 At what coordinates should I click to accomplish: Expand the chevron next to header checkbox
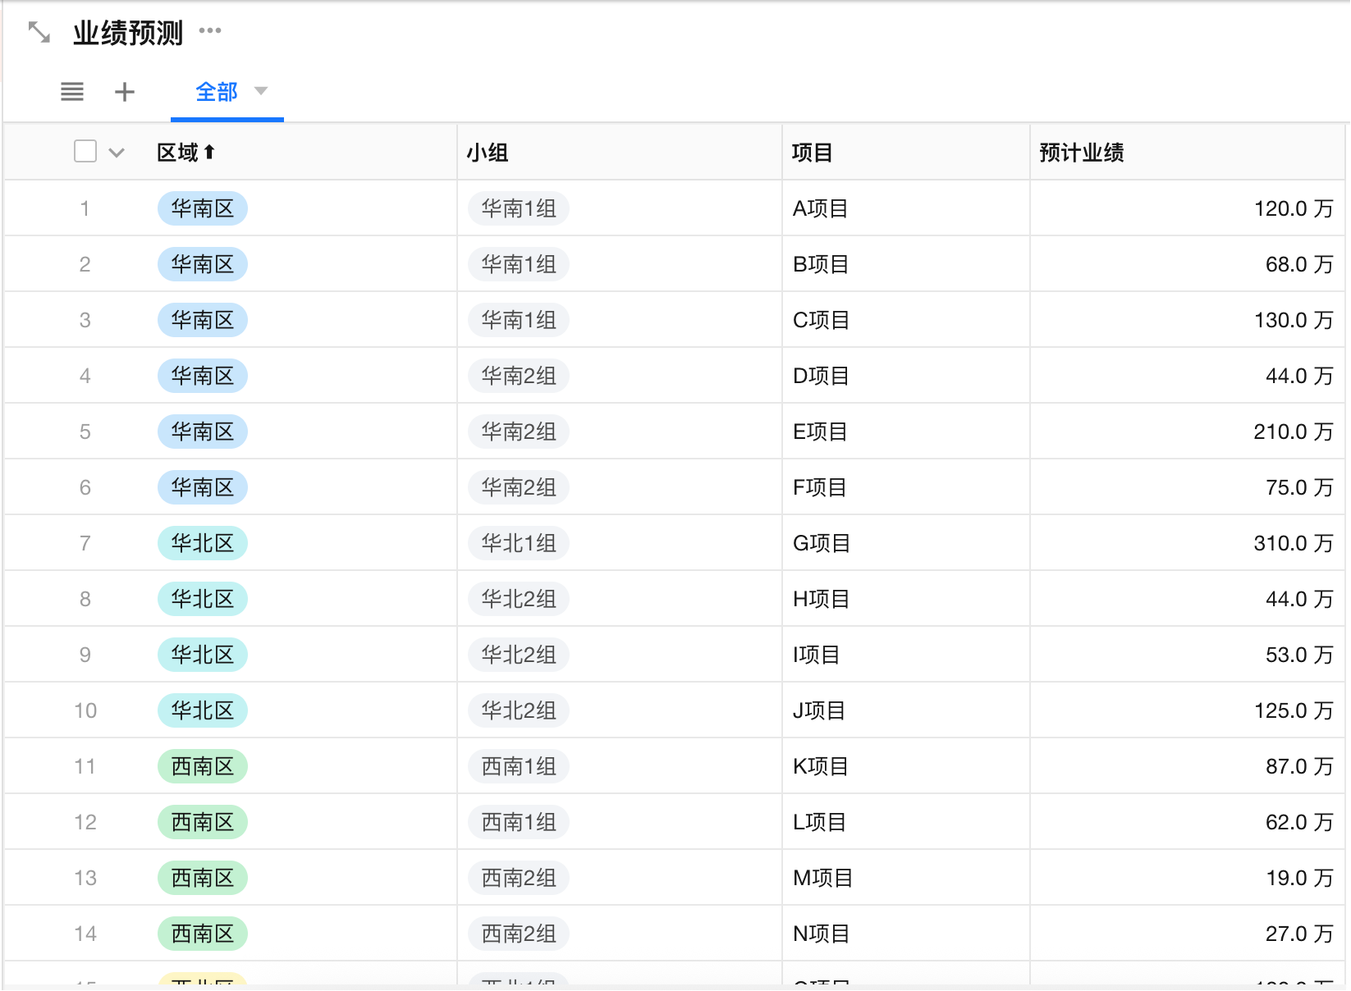click(117, 153)
